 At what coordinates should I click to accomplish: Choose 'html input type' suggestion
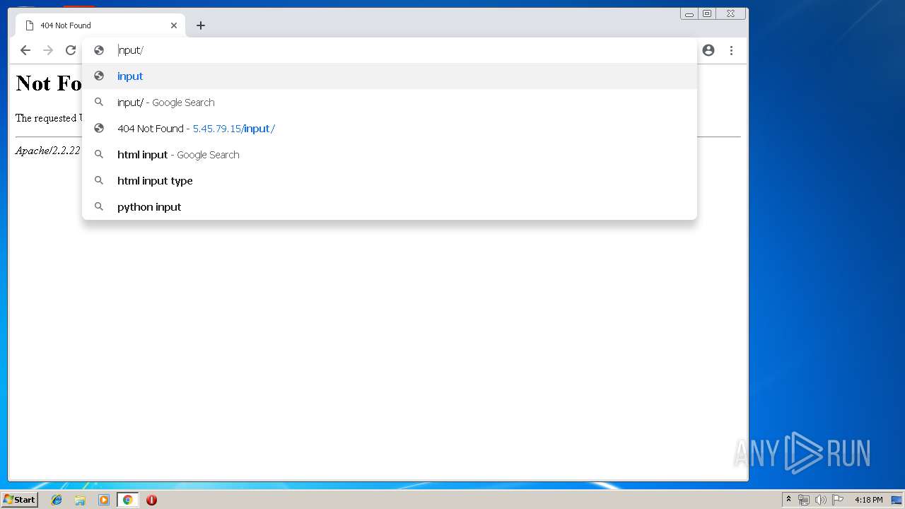click(x=389, y=181)
